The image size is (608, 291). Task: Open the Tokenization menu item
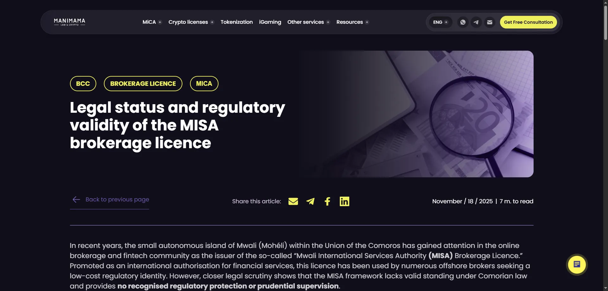tap(237, 22)
